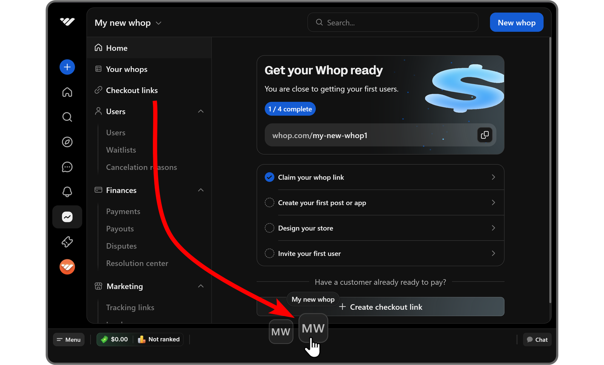Copy the whop.com/my-new-whop1 link with copy icon
The width and height of the screenshot is (604, 365).
[x=485, y=135]
